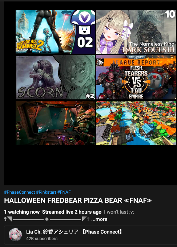
Task: Click the #FNAF hashtag link
Action: pos(64,192)
